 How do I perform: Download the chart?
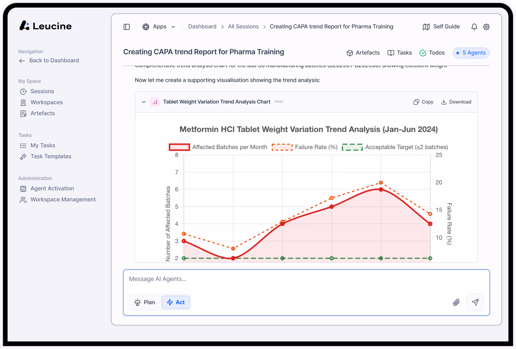click(x=456, y=102)
